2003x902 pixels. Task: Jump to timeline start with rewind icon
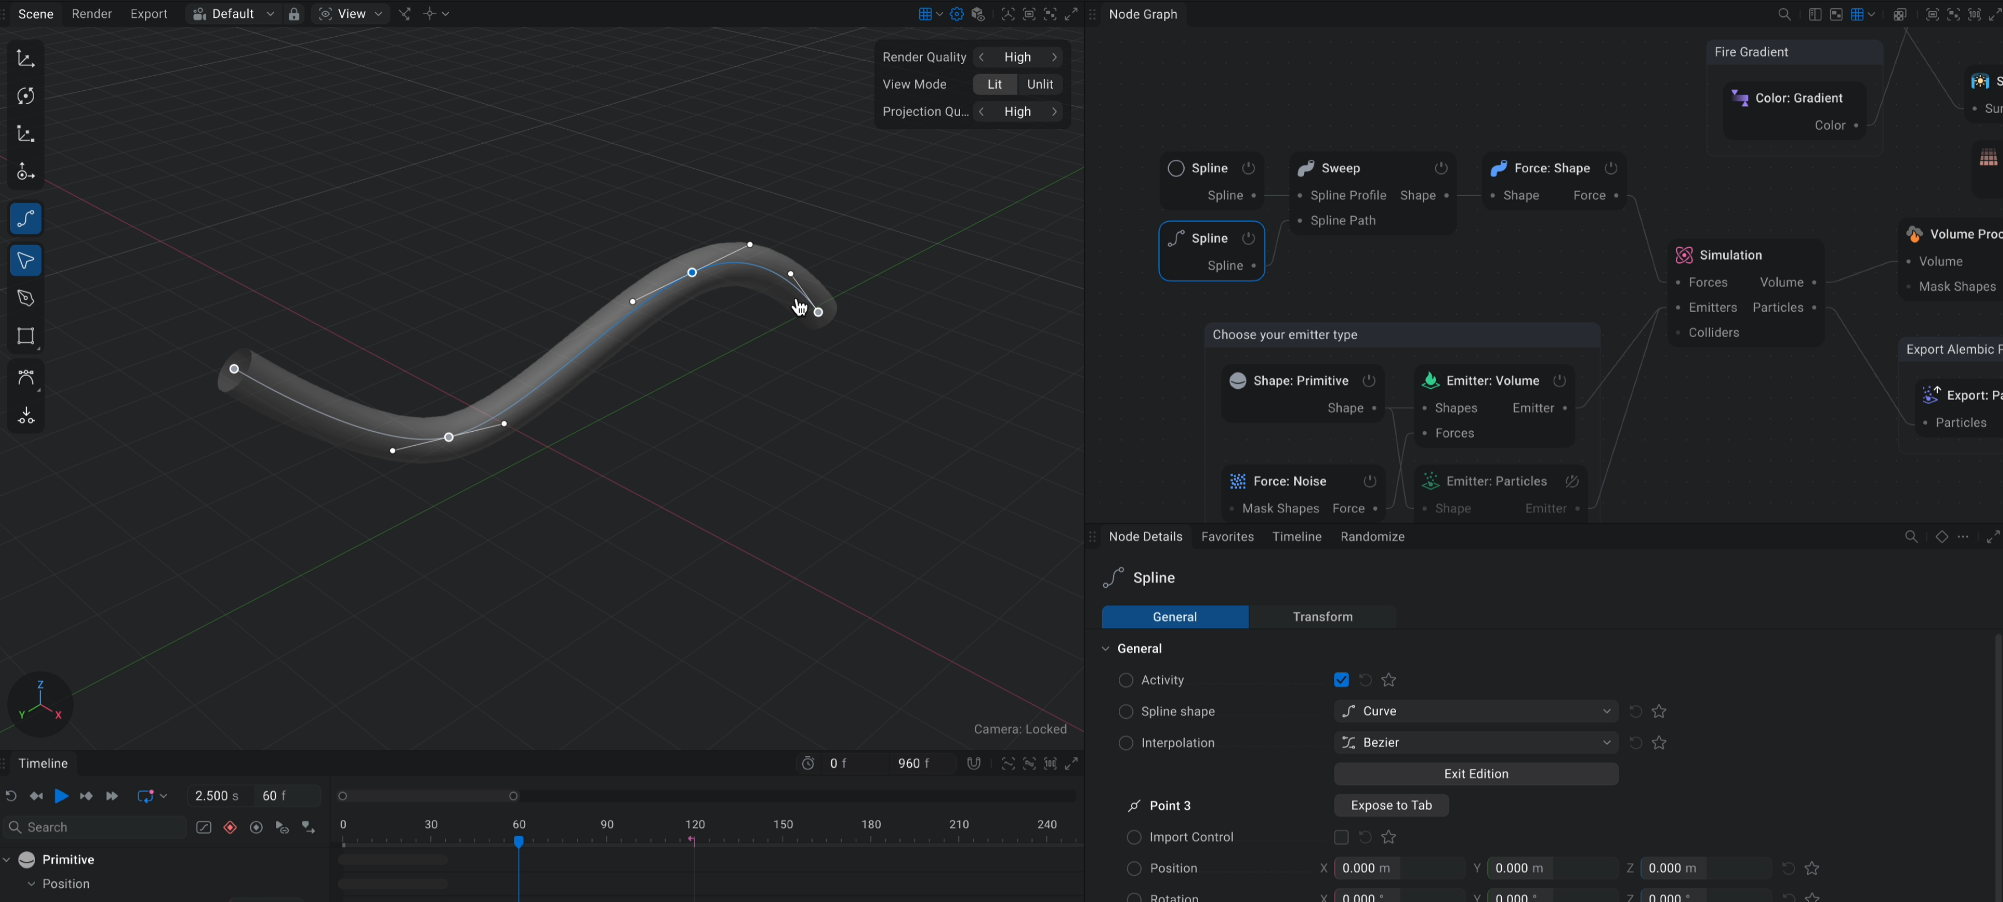[11, 796]
